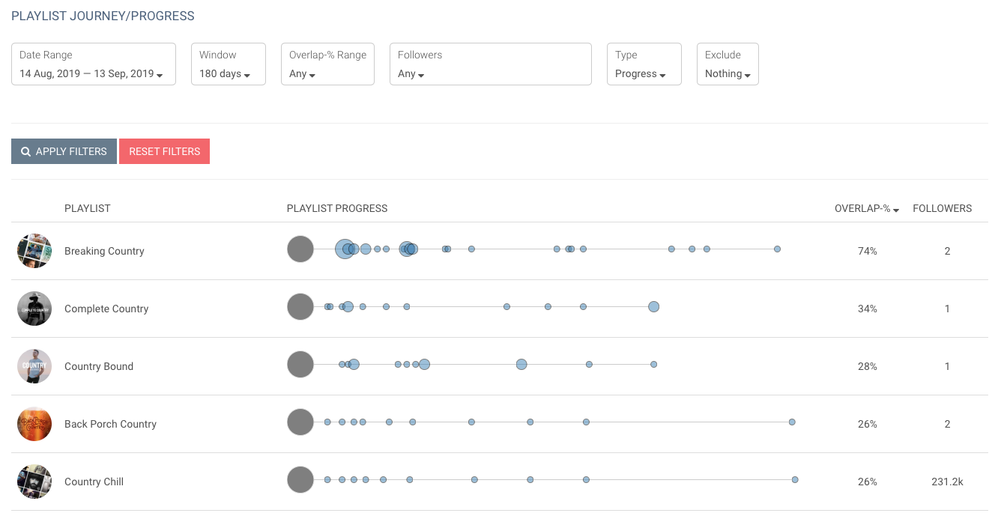Click the last progress dot in Country Chill row
This screenshot has width=1001, height=513.
(795, 479)
